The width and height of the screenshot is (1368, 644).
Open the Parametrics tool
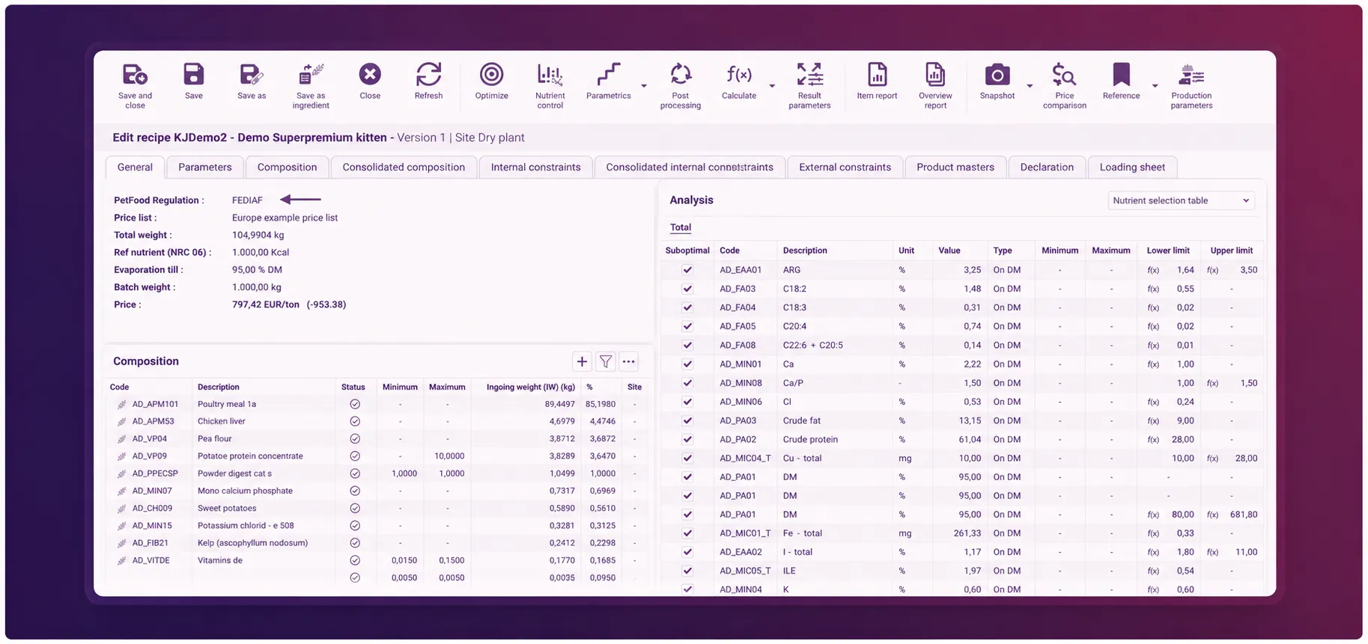point(608,75)
